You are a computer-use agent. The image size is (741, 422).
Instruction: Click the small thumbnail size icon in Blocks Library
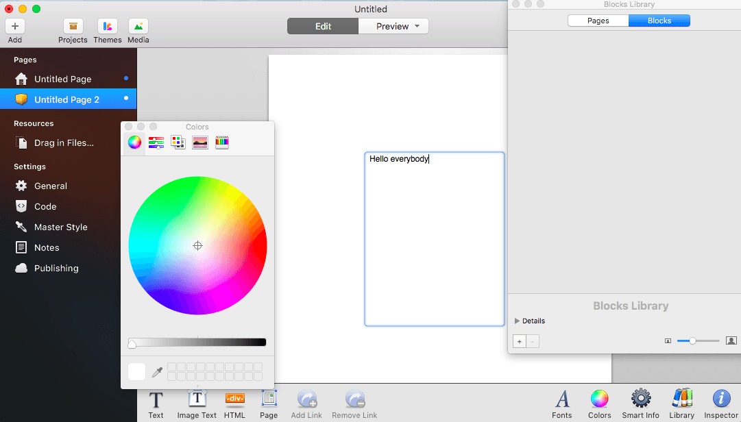point(668,340)
